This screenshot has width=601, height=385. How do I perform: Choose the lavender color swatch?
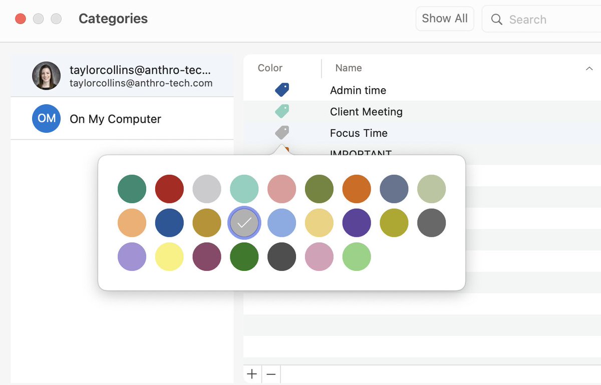[x=132, y=257]
